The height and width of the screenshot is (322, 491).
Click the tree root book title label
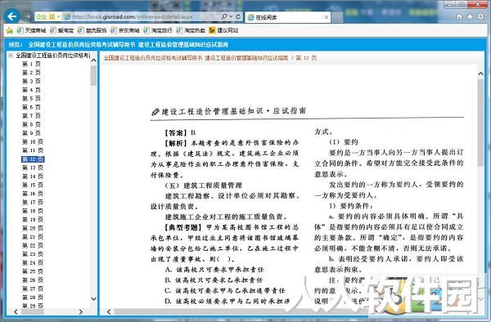coord(52,56)
